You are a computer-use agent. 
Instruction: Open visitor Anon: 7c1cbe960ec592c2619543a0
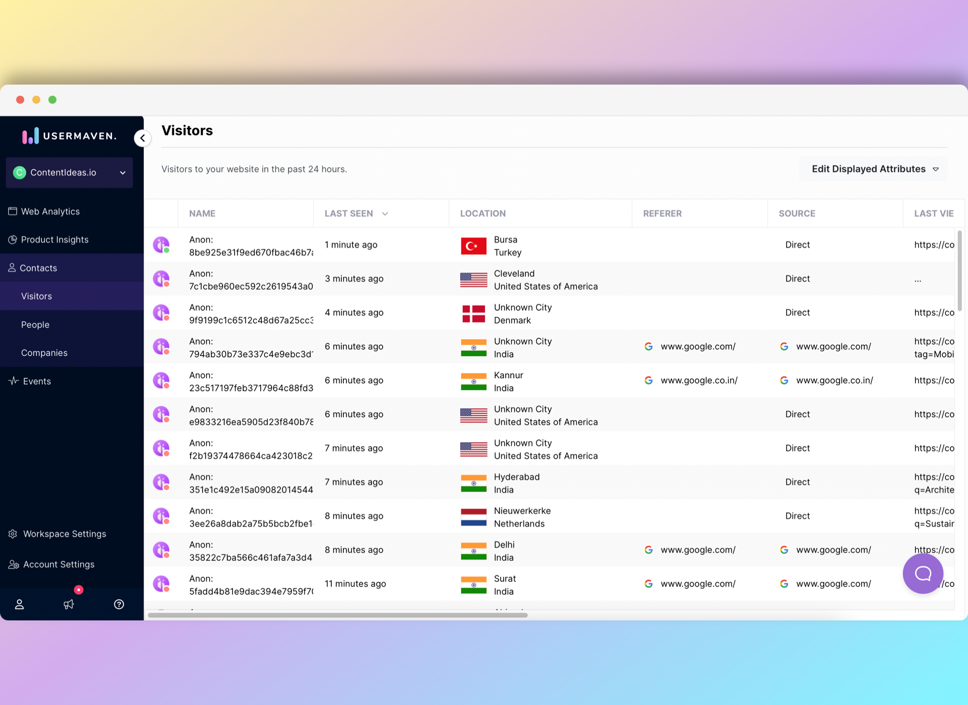coord(251,280)
